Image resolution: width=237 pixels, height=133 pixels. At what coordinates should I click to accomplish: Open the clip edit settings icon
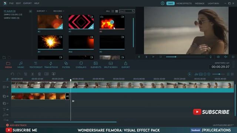(x=26, y=74)
